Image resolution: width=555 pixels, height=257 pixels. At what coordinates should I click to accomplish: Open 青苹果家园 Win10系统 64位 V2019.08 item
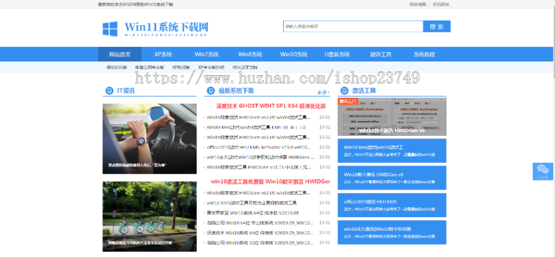click(x=253, y=213)
